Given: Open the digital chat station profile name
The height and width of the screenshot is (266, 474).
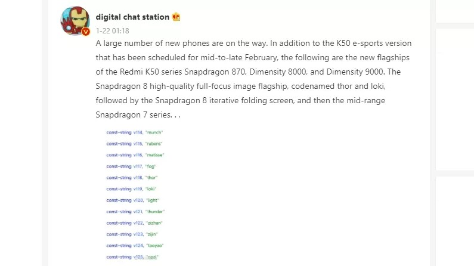Looking at the screenshot, I should click(132, 17).
